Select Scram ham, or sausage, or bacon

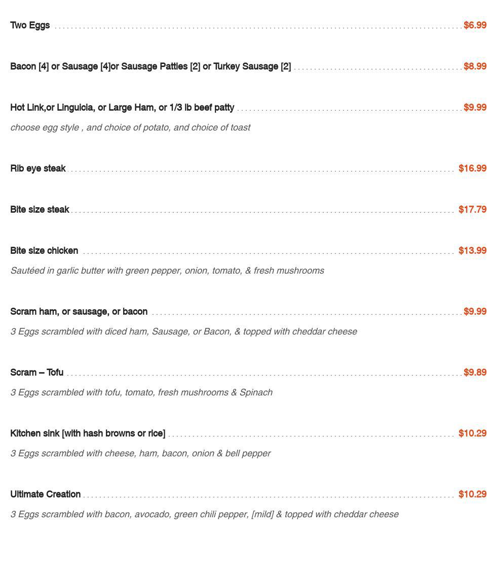click(x=79, y=312)
